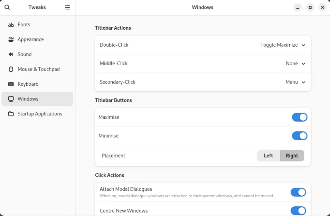Click the Fonts icon in the sidebar
The image size is (330, 216).
click(11, 25)
